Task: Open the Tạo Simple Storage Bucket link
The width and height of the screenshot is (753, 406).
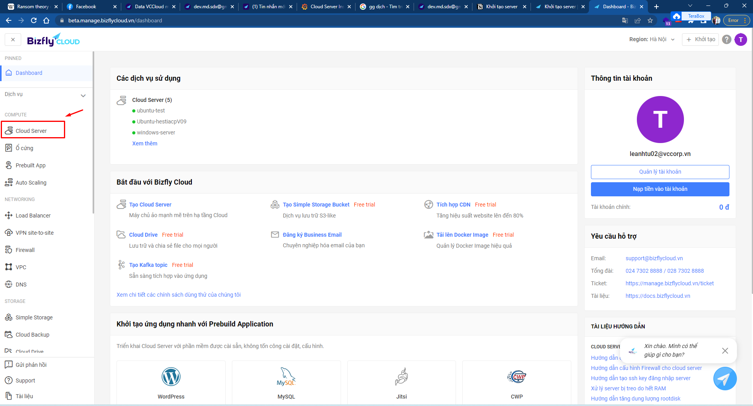Action: click(x=316, y=205)
